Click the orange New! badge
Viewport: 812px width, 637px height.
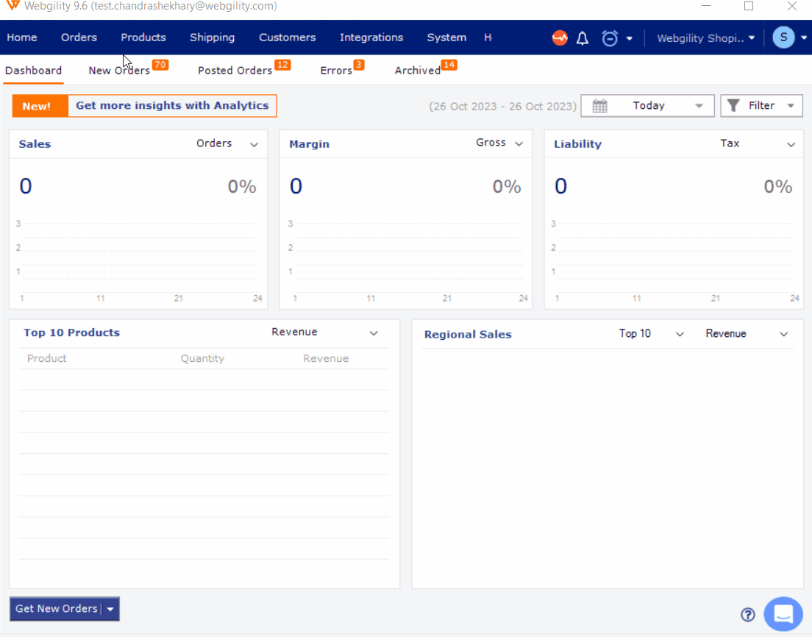pyautogui.click(x=40, y=106)
